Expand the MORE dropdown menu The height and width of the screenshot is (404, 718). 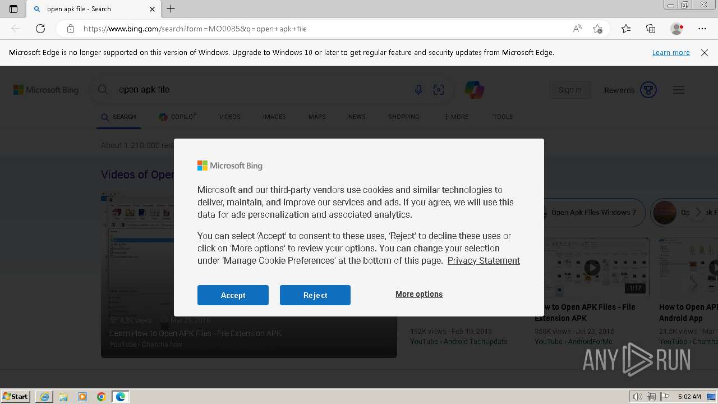(x=457, y=117)
